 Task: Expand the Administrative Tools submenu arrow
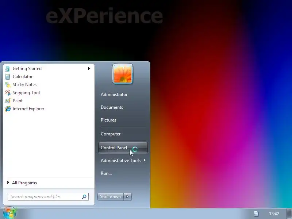click(x=144, y=160)
